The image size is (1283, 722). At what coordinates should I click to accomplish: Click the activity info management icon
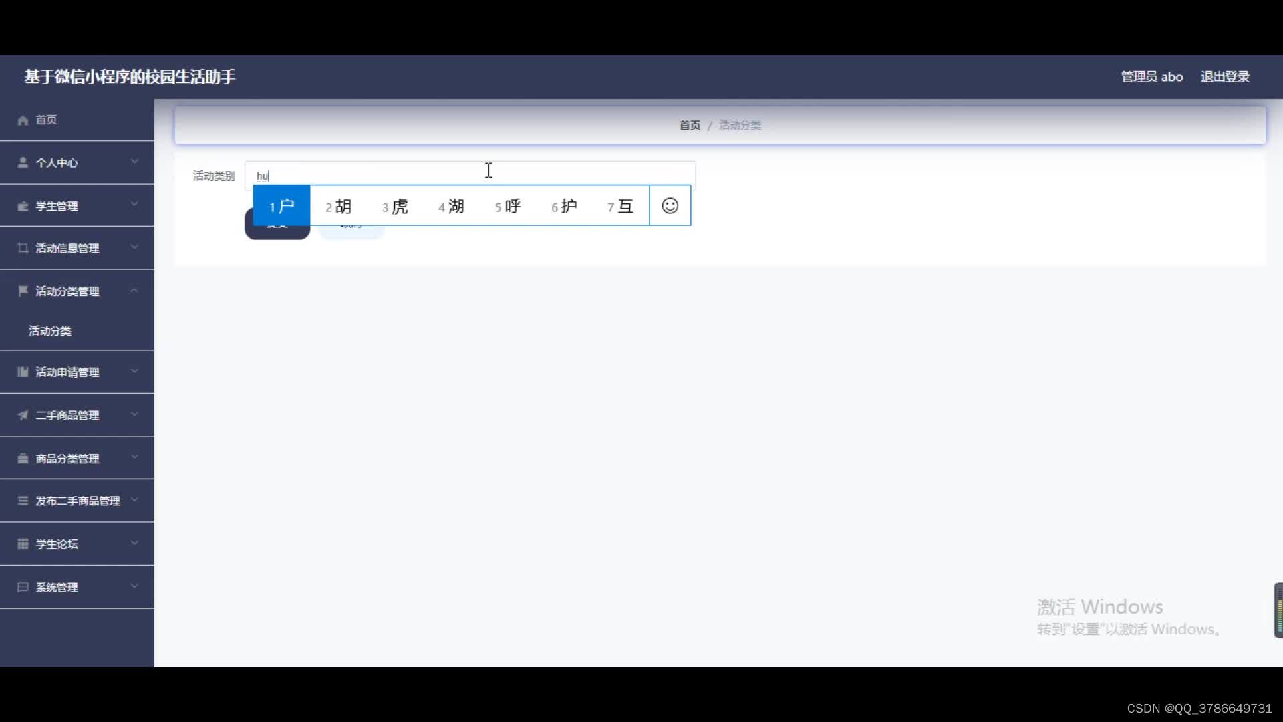pyautogui.click(x=22, y=248)
